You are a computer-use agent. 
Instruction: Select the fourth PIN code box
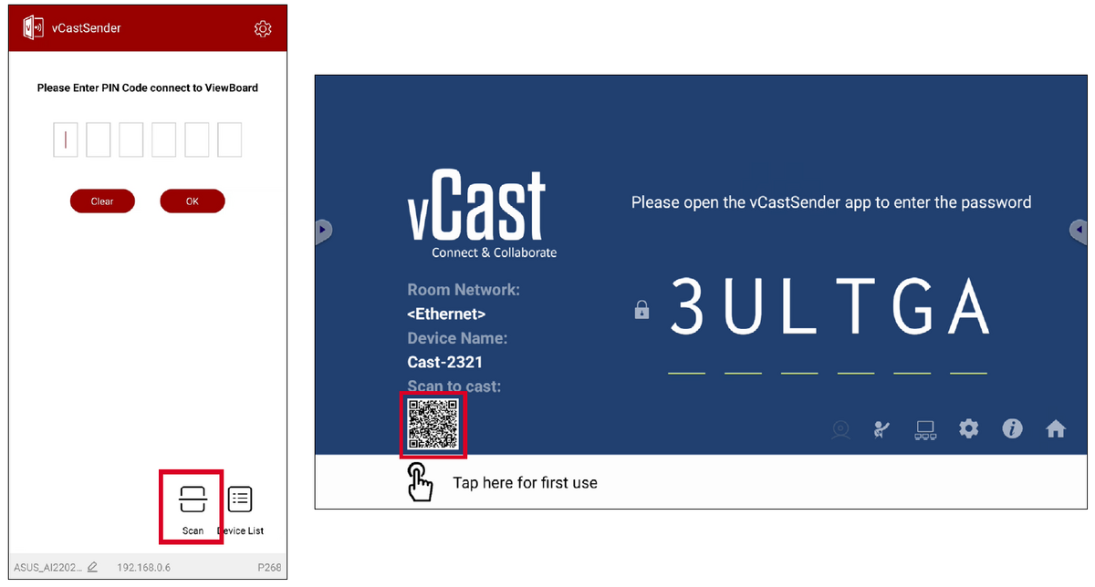(164, 140)
